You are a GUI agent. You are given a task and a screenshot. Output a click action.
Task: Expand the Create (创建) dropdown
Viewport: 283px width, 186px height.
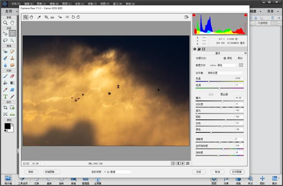(x=260, y=11)
